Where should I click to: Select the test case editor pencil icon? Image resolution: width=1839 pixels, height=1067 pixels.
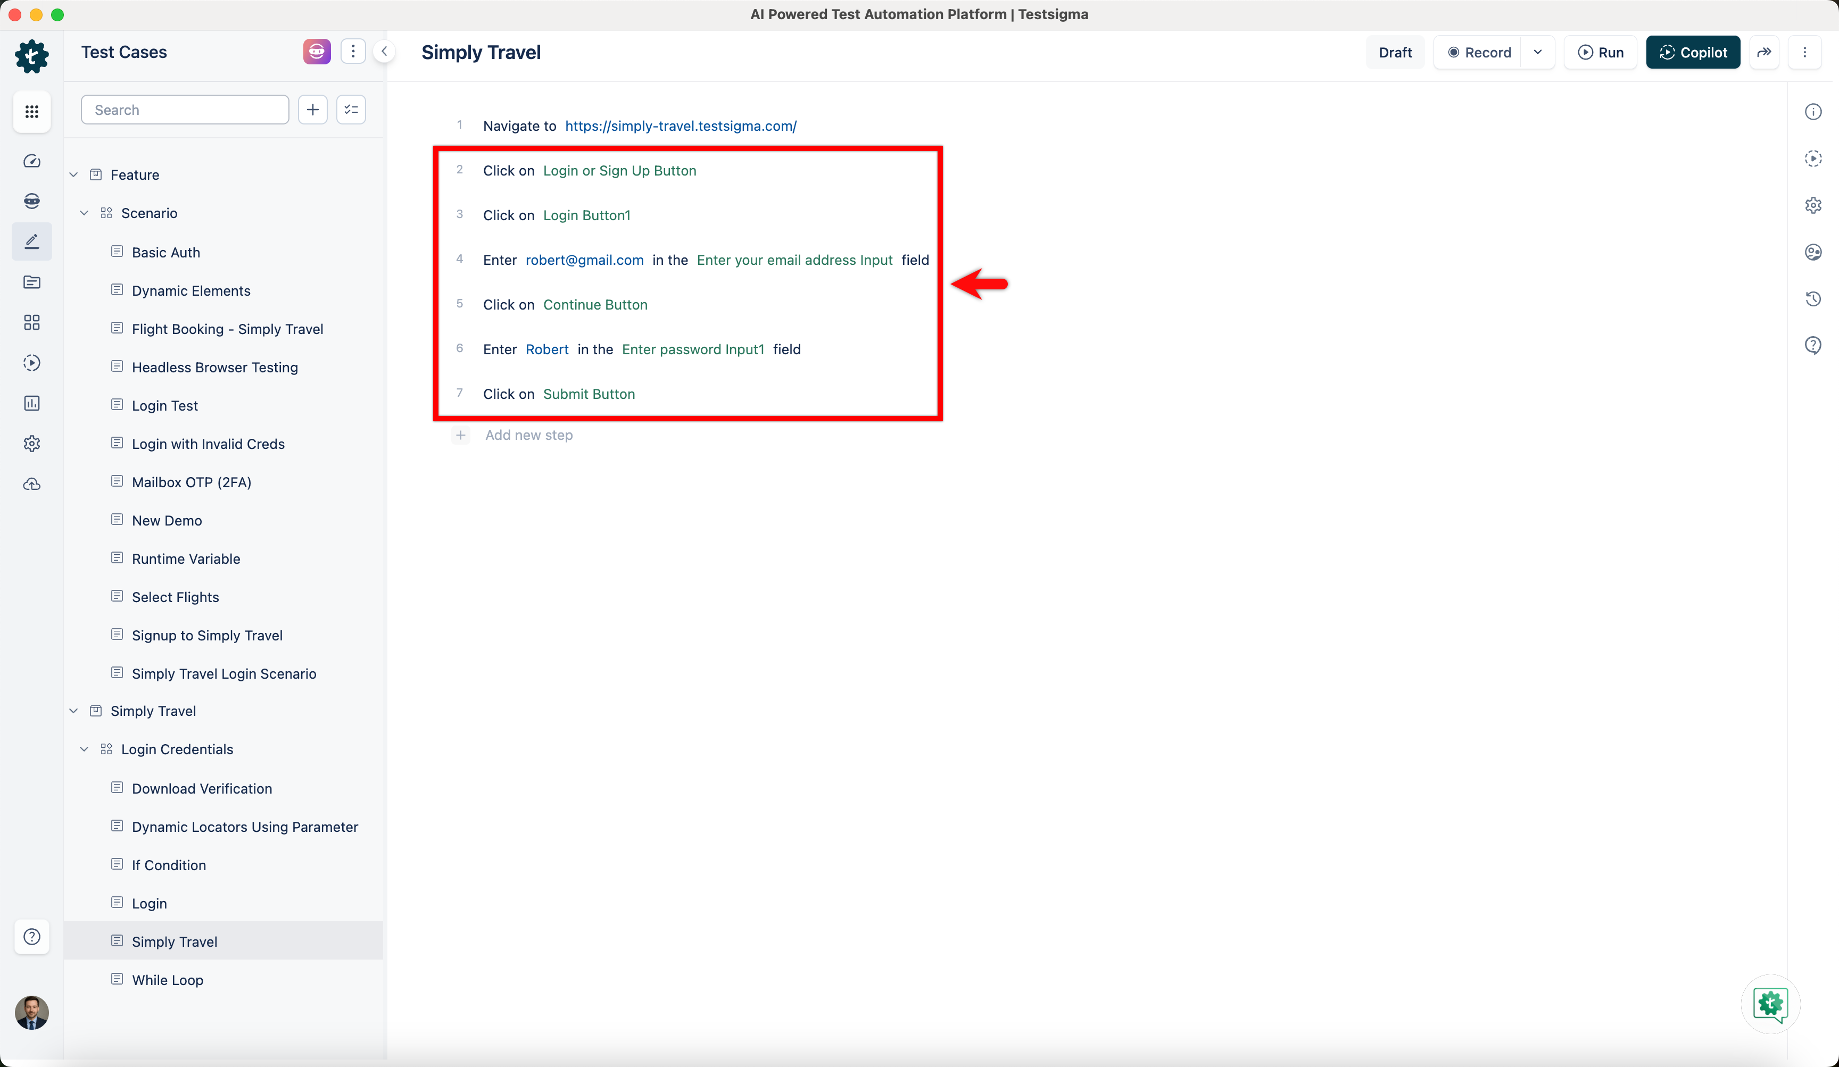pos(31,241)
